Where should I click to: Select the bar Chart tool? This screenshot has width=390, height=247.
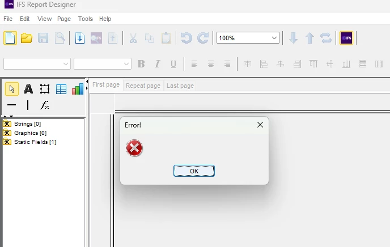point(78,89)
